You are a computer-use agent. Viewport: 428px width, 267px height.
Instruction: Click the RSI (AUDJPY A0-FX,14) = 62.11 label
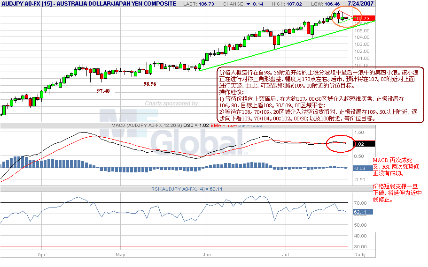pos(187,189)
